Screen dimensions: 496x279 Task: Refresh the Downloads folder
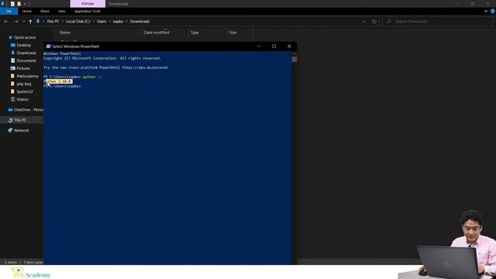coord(374,22)
